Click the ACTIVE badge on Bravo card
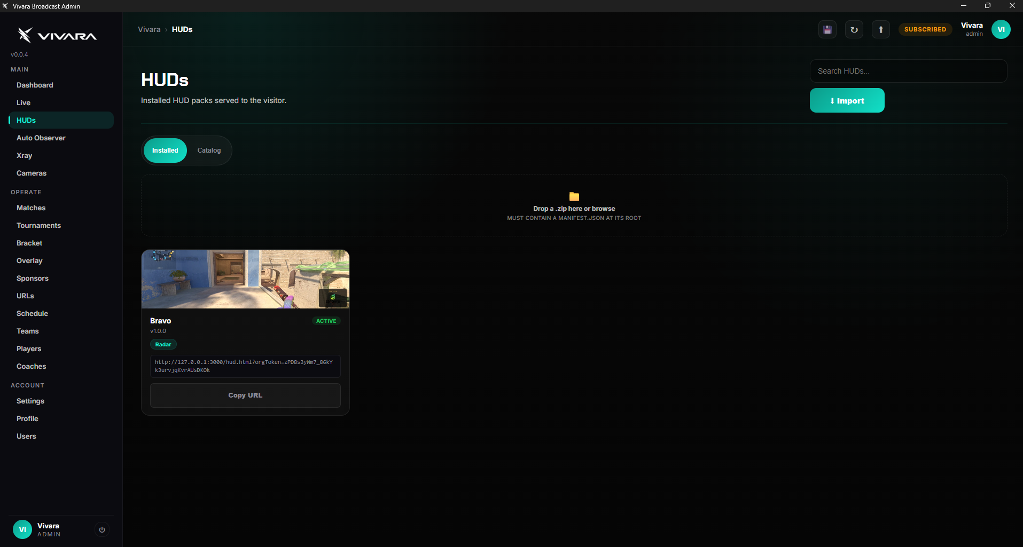This screenshot has width=1023, height=547. point(326,321)
